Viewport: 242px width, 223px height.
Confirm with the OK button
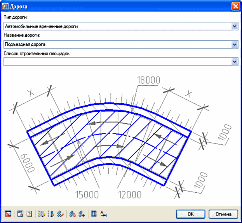point(191,214)
